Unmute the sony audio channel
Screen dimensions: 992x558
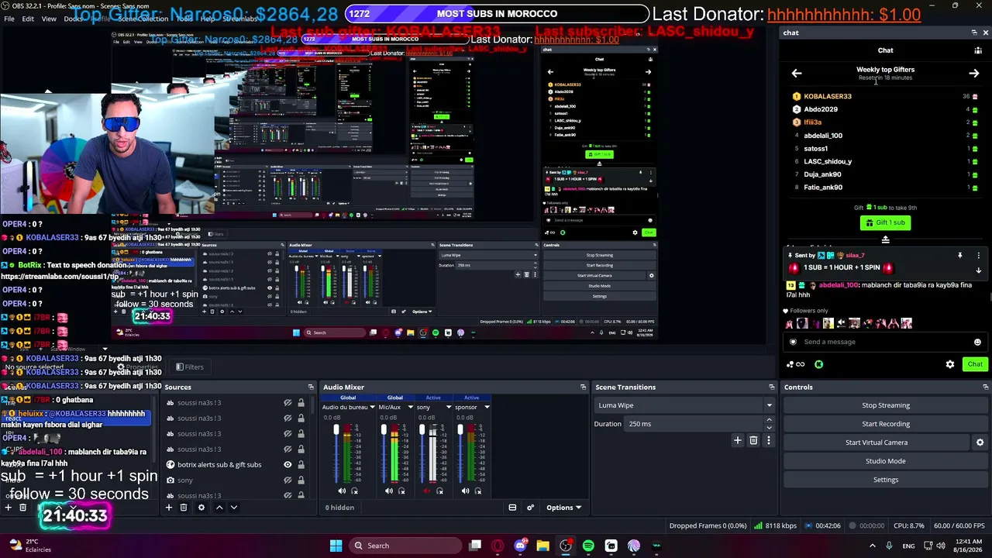pos(427,491)
